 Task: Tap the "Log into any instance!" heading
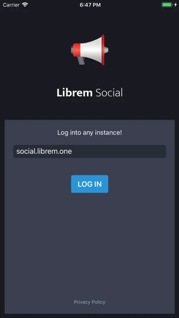90,133
